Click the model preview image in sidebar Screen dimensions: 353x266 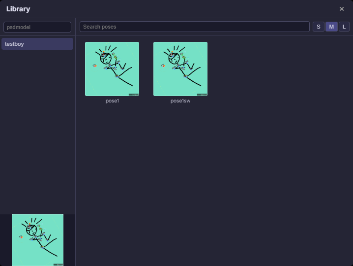pos(37,240)
